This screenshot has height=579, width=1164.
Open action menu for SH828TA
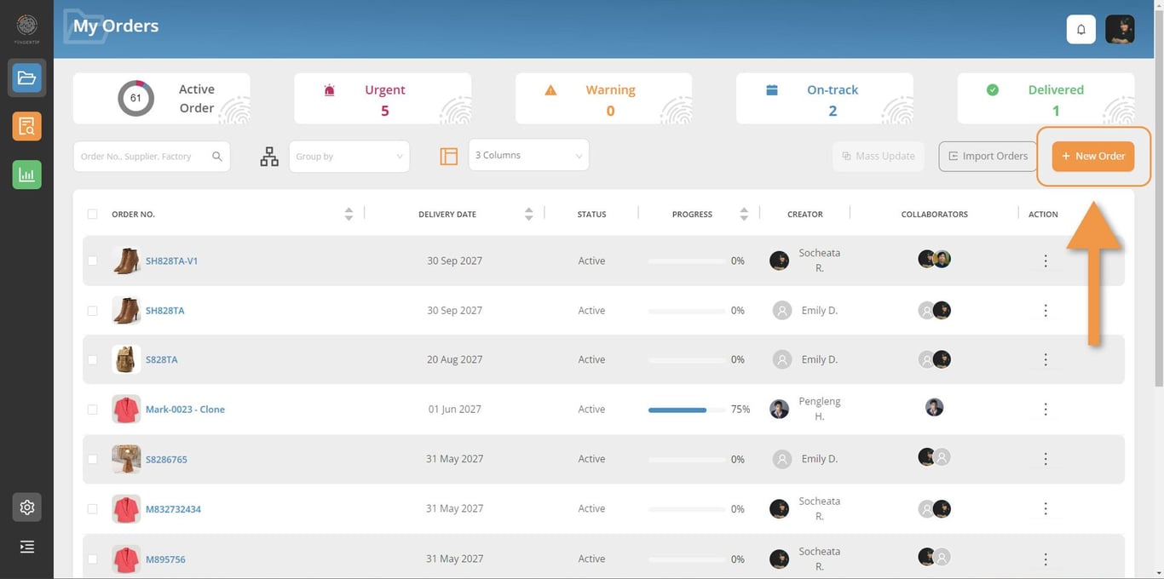click(1046, 311)
